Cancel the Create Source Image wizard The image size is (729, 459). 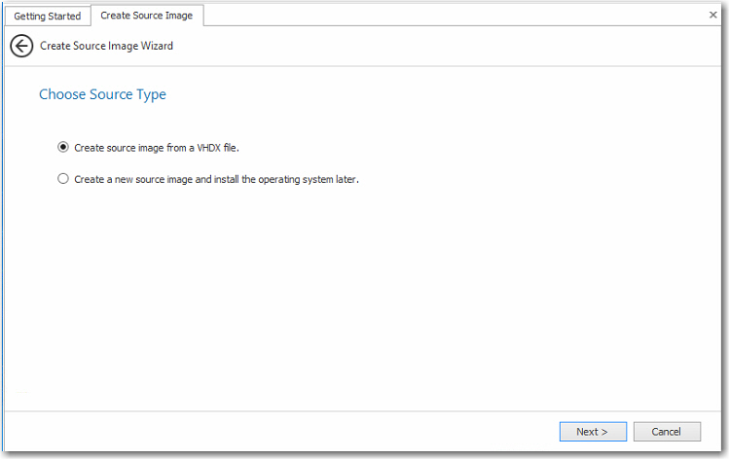tap(667, 432)
